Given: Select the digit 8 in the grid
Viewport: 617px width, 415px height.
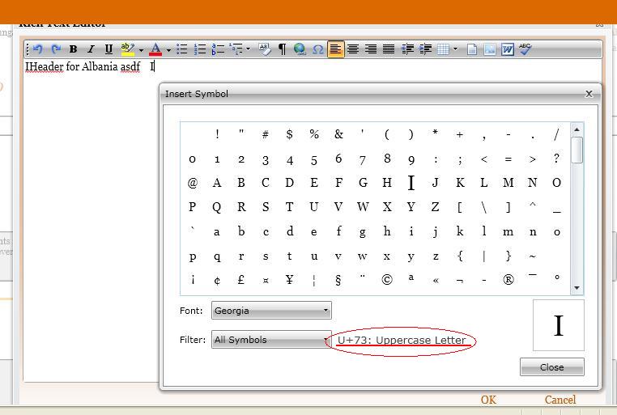Looking at the screenshot, I should coord(387,159).
